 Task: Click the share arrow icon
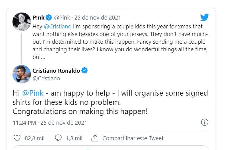coord(95,138)
